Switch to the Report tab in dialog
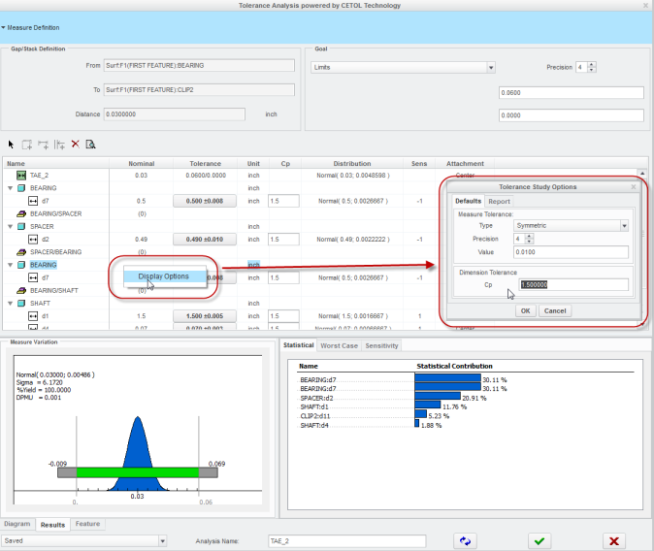The image size is (654, 551). coord(500,202)
